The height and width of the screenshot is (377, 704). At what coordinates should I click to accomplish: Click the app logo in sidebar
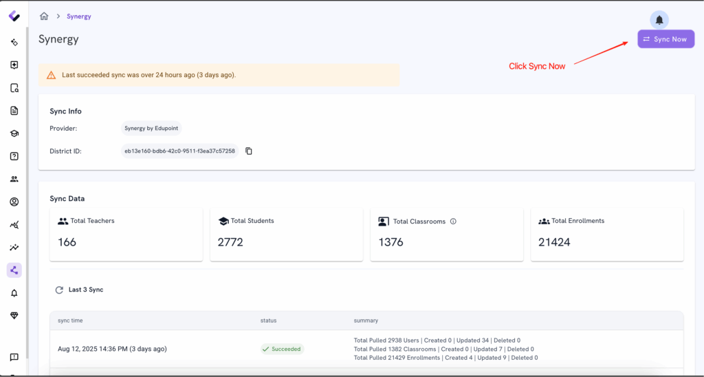pyautogui.click(x=14, y=16)
